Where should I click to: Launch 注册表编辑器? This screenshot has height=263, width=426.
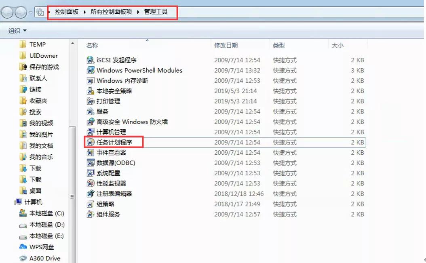pos(114,194)
